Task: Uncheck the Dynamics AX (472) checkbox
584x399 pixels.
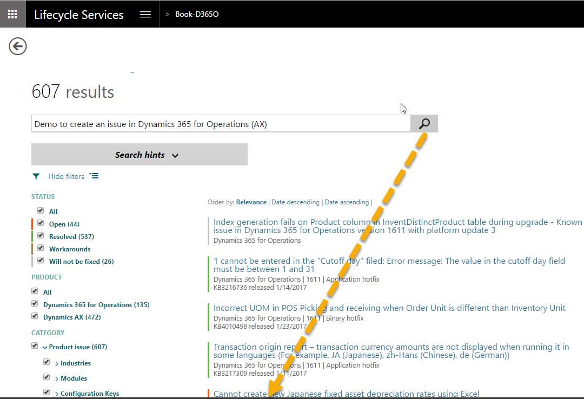Action: (35, 316)
